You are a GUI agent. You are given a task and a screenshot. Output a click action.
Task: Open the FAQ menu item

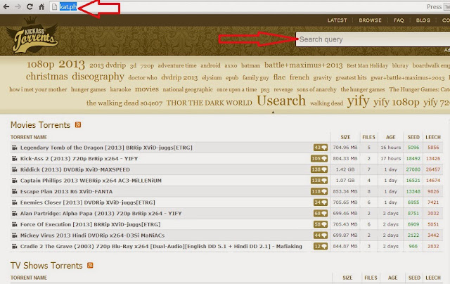point(399,20)
